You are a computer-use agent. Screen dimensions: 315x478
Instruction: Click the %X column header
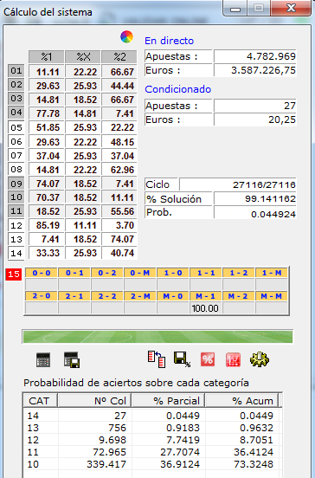[83, 56]
